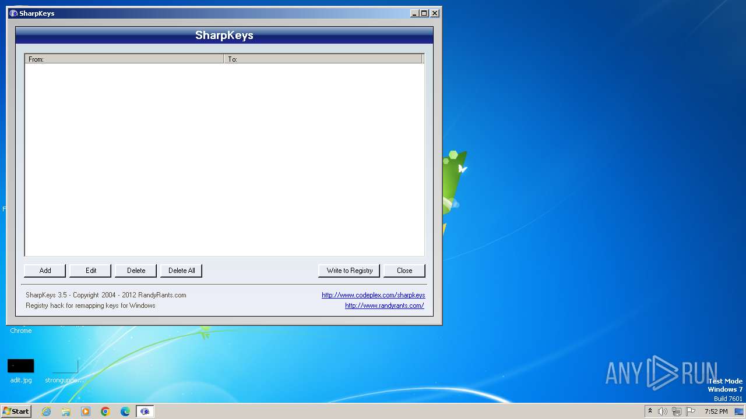Click the taskbar clock 7:52 PM
This screenshot has height=419, width=746.
pos(716,411)
